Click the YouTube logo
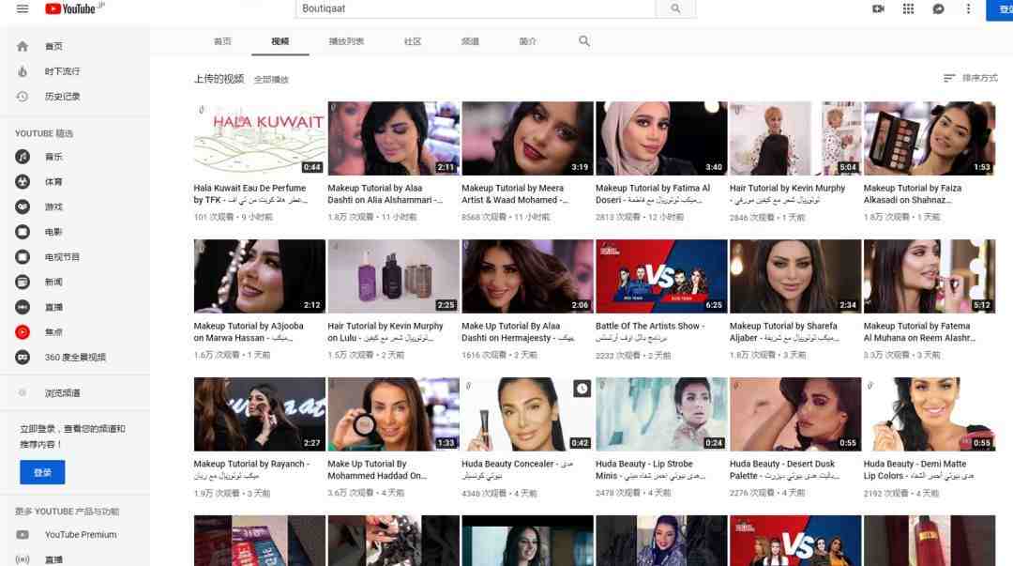Image resolution: width=1013 pixels, height=566 pixels. (x=75, y=8)
